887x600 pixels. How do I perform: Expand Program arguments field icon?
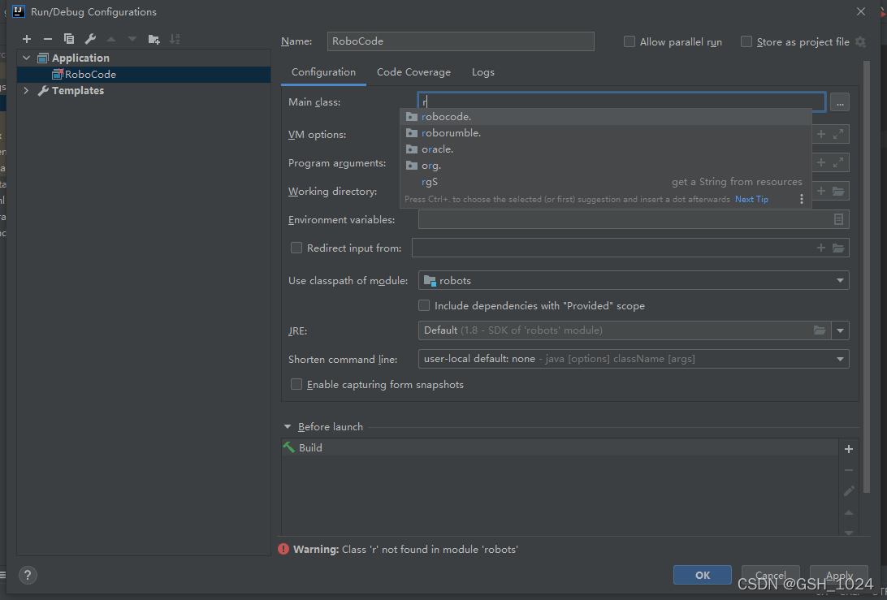pos(838,163)
